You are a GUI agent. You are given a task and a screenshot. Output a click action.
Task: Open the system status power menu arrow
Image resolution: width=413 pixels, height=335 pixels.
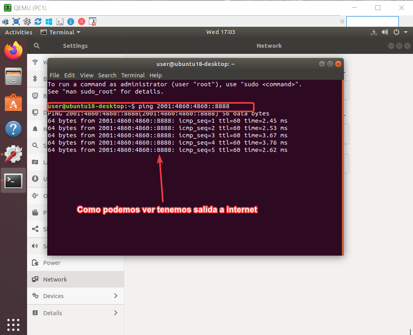[x=406, y=32]
